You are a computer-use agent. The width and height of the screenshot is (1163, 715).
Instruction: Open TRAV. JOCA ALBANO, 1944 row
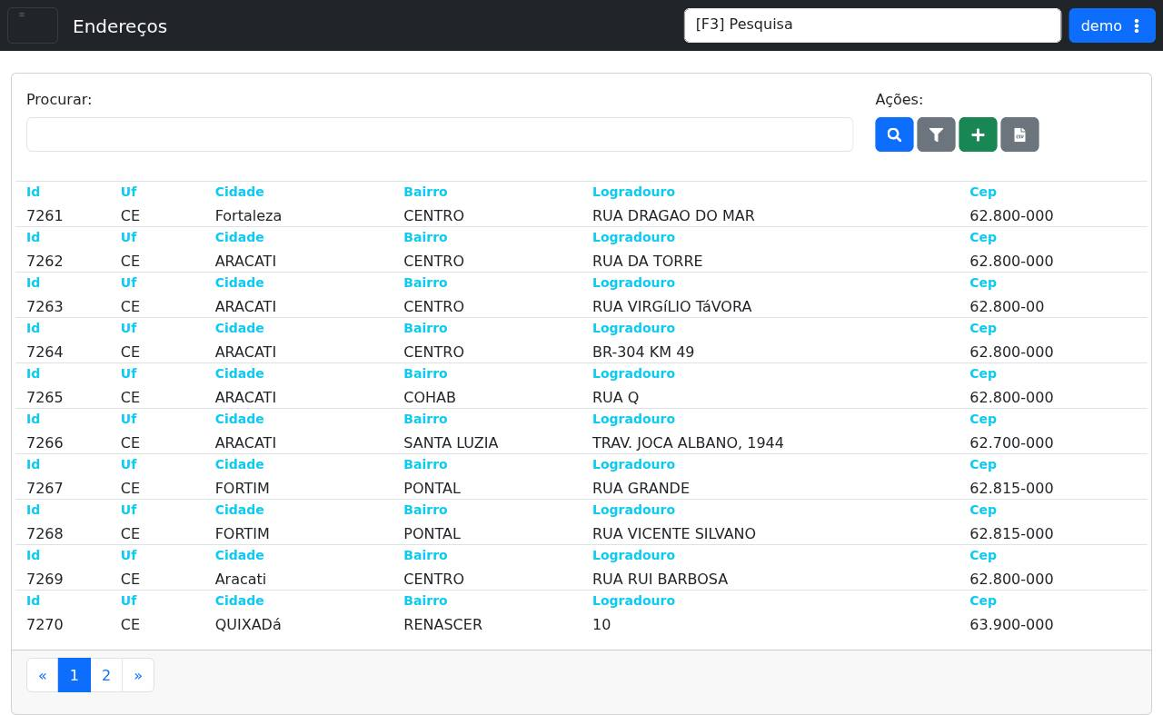[x=688, y=443]
